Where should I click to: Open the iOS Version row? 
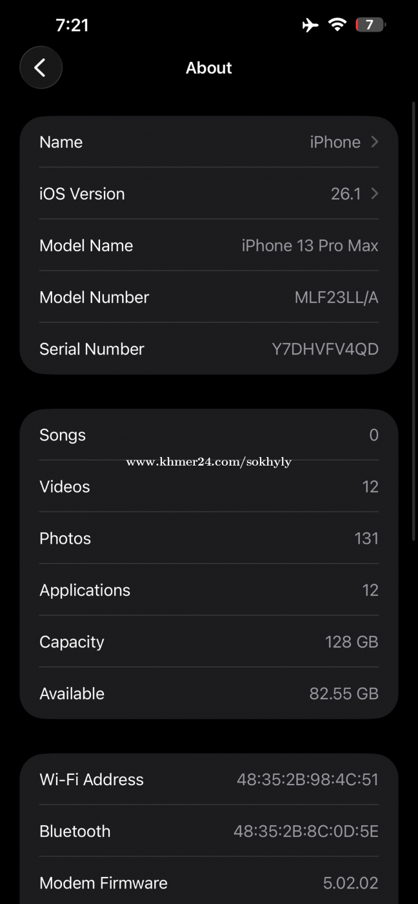(x=209, y=194)
